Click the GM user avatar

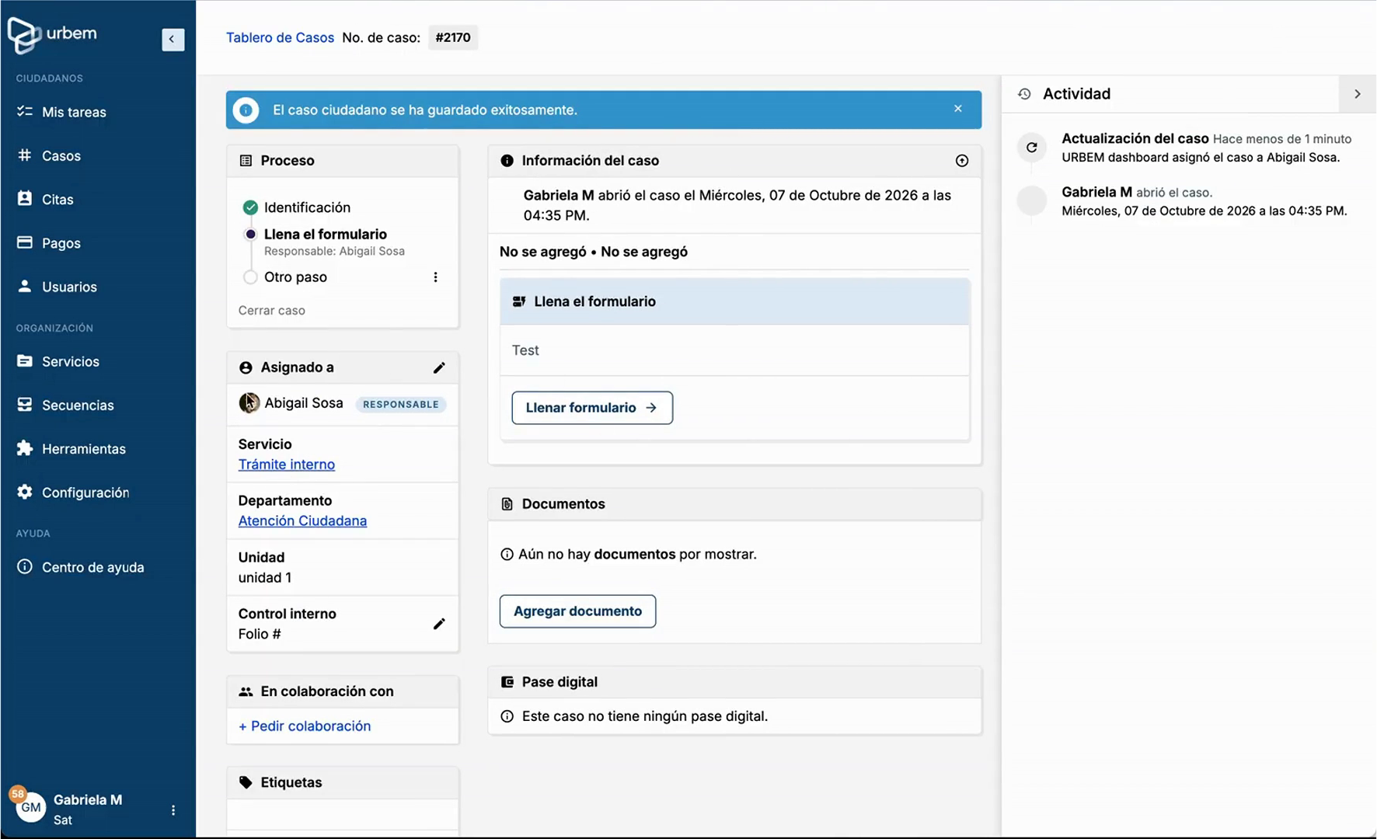[x=30, y=807]
